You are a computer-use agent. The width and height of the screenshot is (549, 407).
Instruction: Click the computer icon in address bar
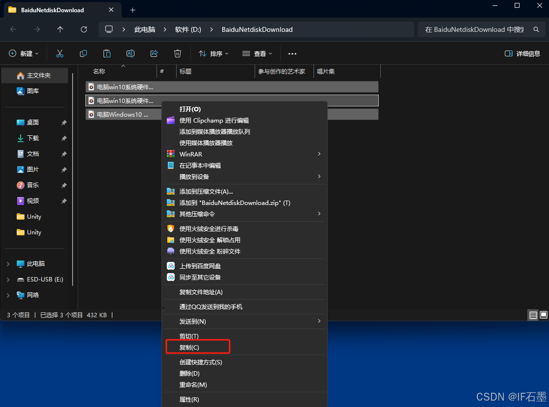(109, 29)
